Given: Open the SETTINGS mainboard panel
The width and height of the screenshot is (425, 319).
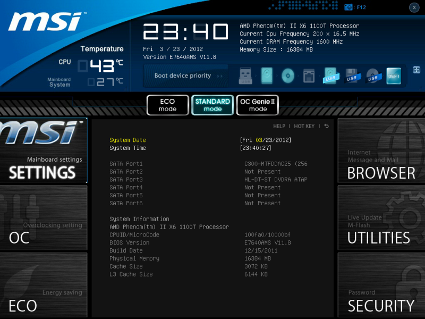Looking at the screenshot, I should point(44,150).
